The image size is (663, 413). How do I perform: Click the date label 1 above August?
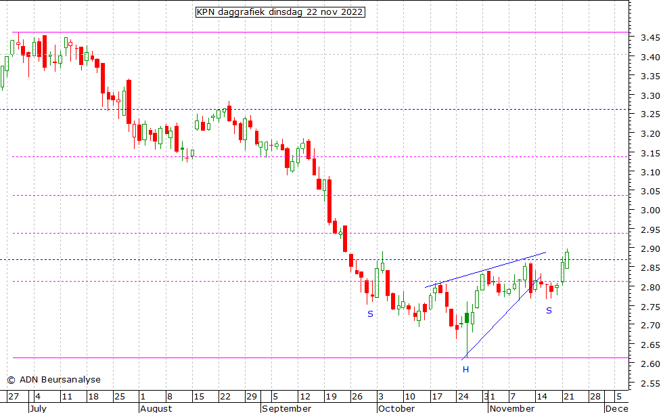tap(143, 397)
